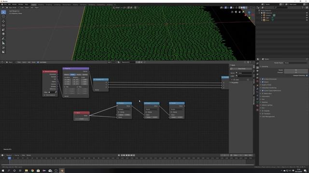The image size is (309, 173).
Task: Select the Select Box tool in the 3D viewport
Action: tap(3, 12)
